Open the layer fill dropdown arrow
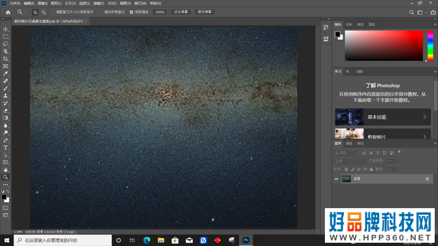Viewport: 438px width, 246px height. [x=397, y=169]
